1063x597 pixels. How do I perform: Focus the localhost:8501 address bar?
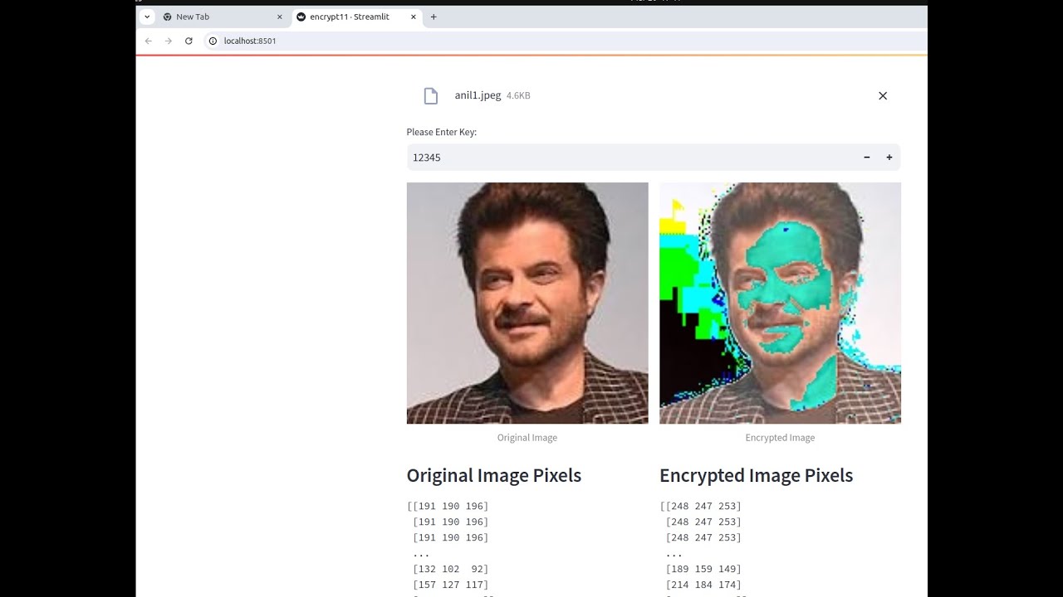point(565,41)
